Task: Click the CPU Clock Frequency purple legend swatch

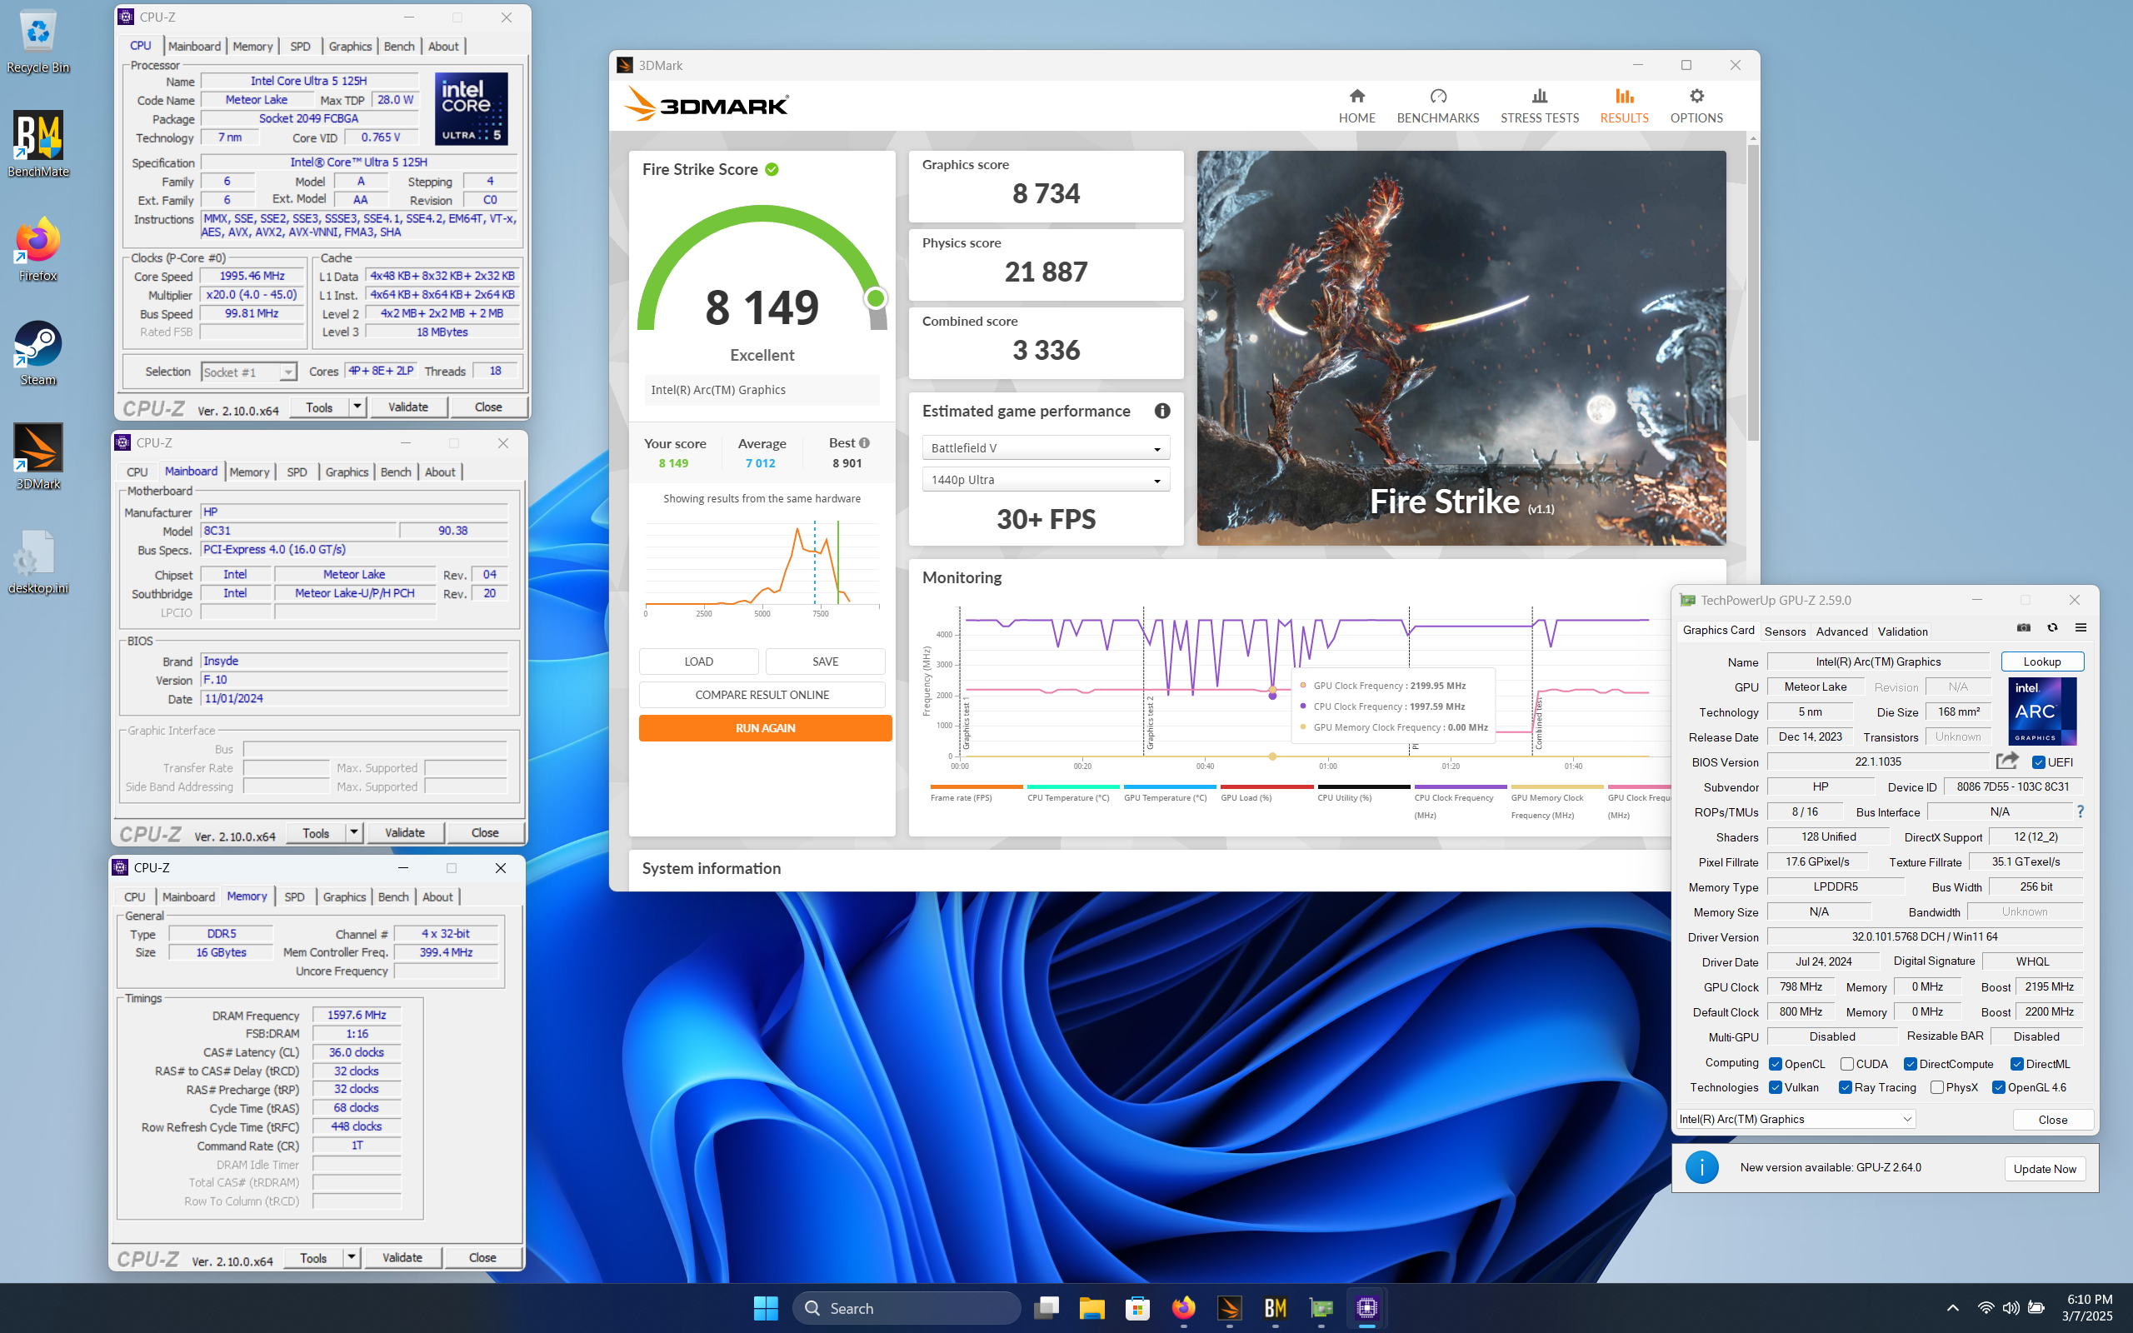Action: tap(1461, 786)
